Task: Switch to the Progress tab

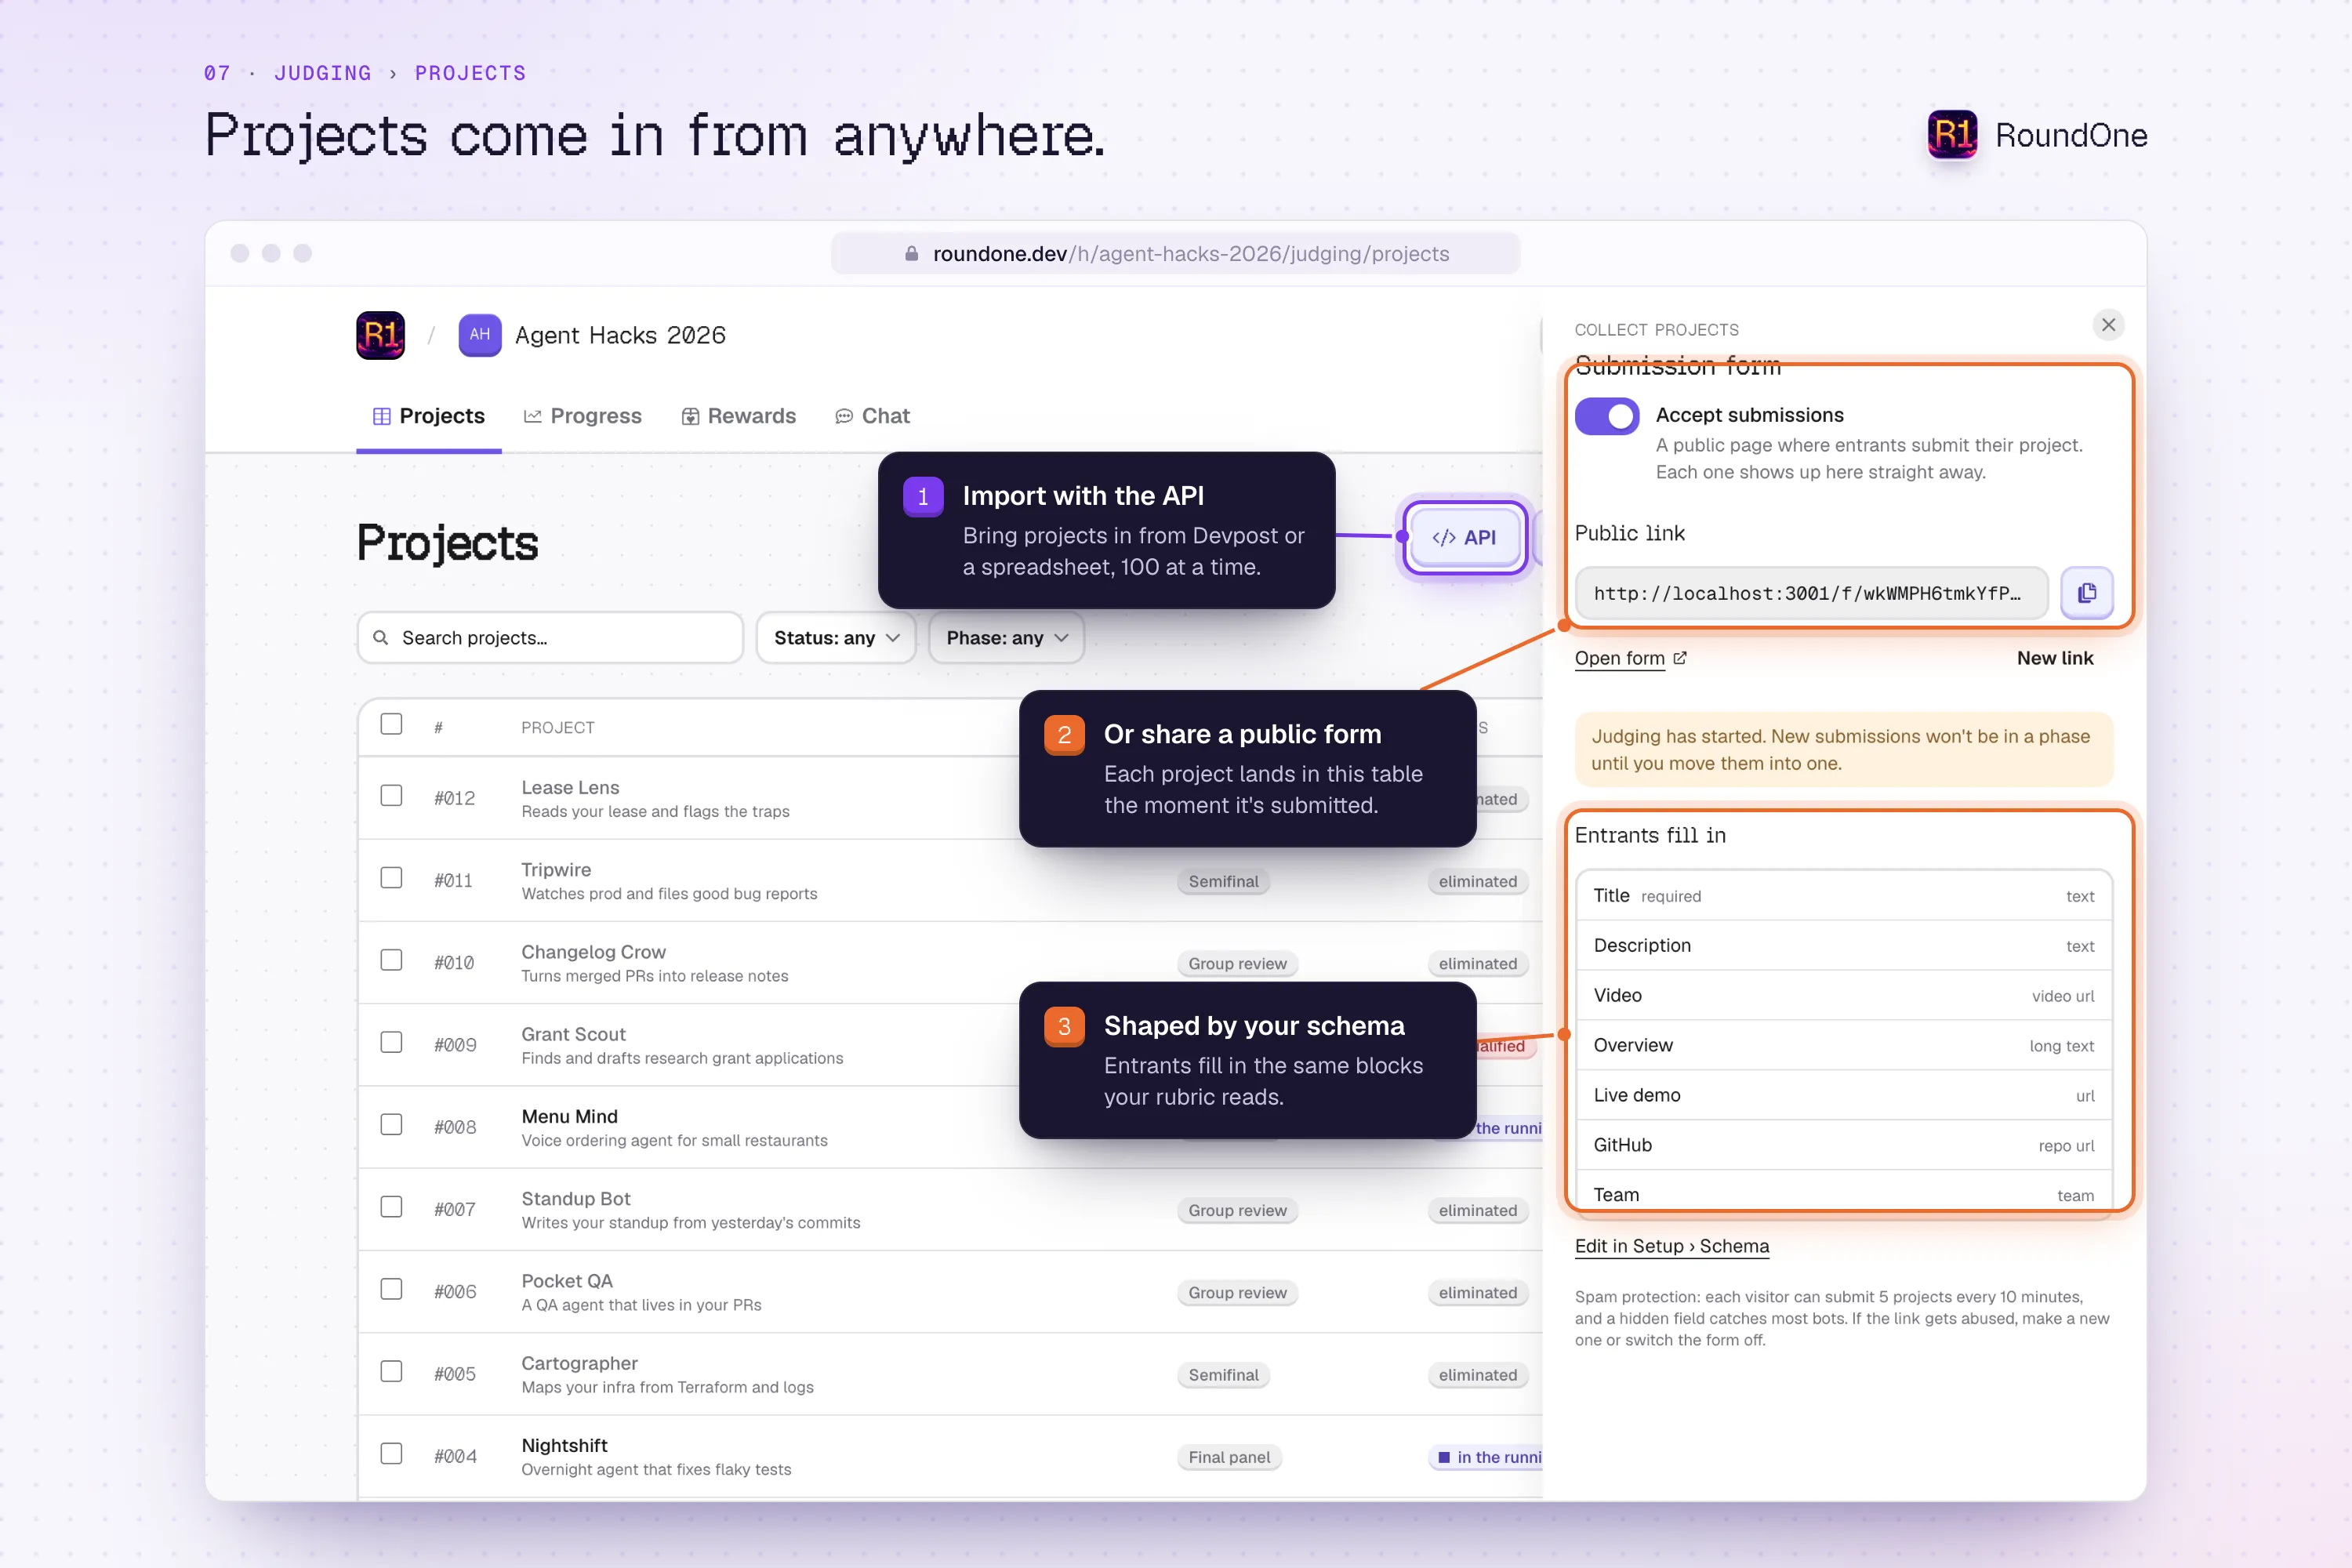Action: click(x=583, y=416)
